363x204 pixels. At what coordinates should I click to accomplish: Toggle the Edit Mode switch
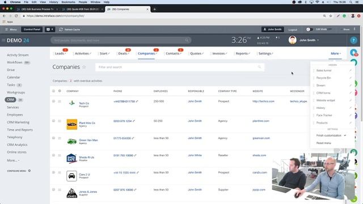point(309,29)
